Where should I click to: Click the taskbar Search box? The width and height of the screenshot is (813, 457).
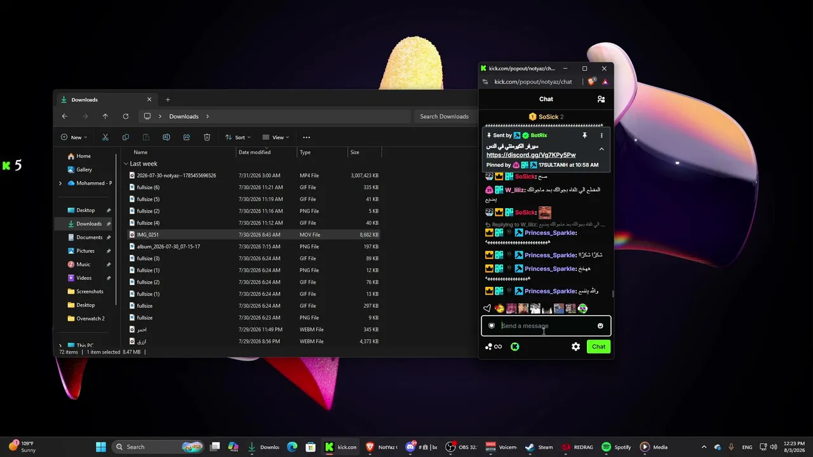[x=159, y=447]
